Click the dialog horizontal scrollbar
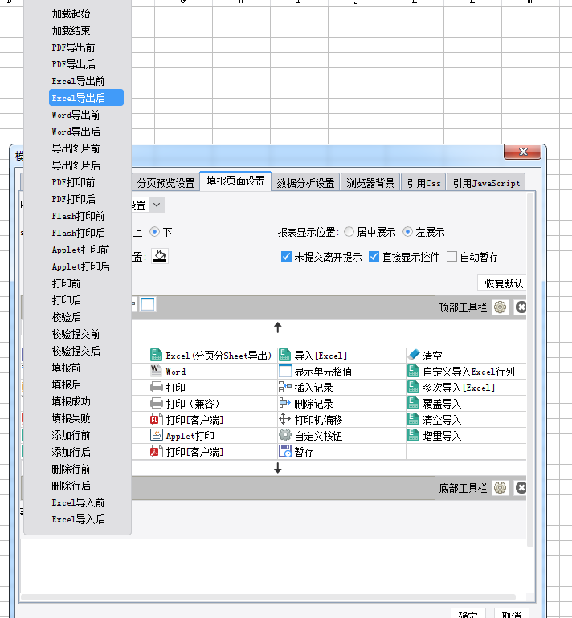This screenshot has height=618, width=572. click(x=268, y=596)
